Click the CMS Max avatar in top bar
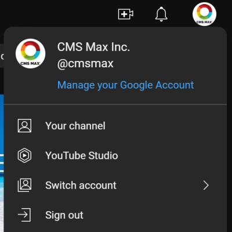 point(204,14)
